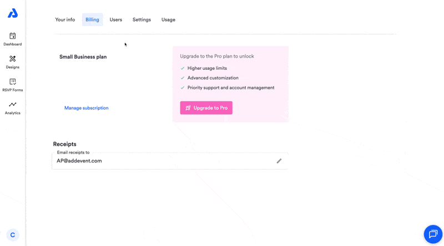This screenshot has width=444, height=246.
Task: Click the Advanced customization text
Action: point(213,78)
